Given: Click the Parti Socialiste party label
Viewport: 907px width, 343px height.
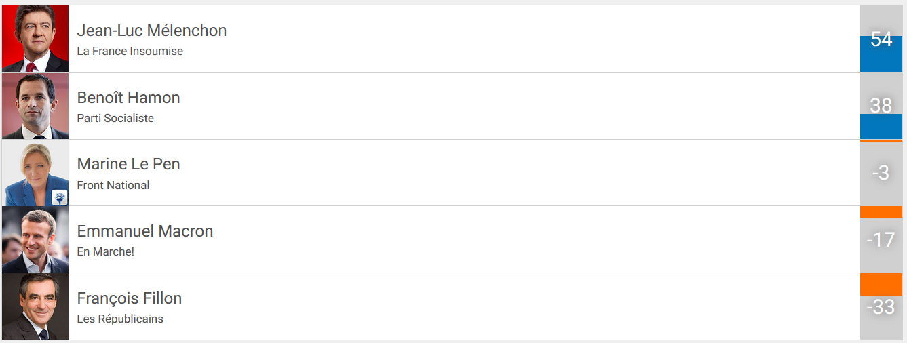Looking at the screenshot, I should [x=115, y=118].
